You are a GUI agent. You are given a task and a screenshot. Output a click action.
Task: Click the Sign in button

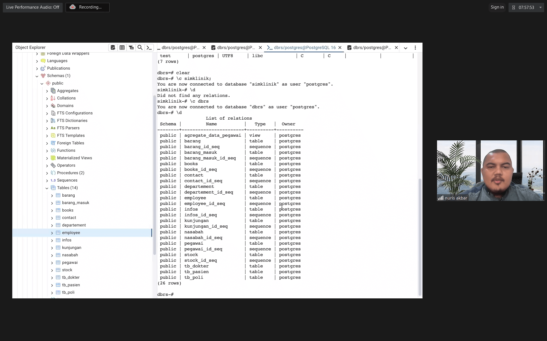[497, 7]
